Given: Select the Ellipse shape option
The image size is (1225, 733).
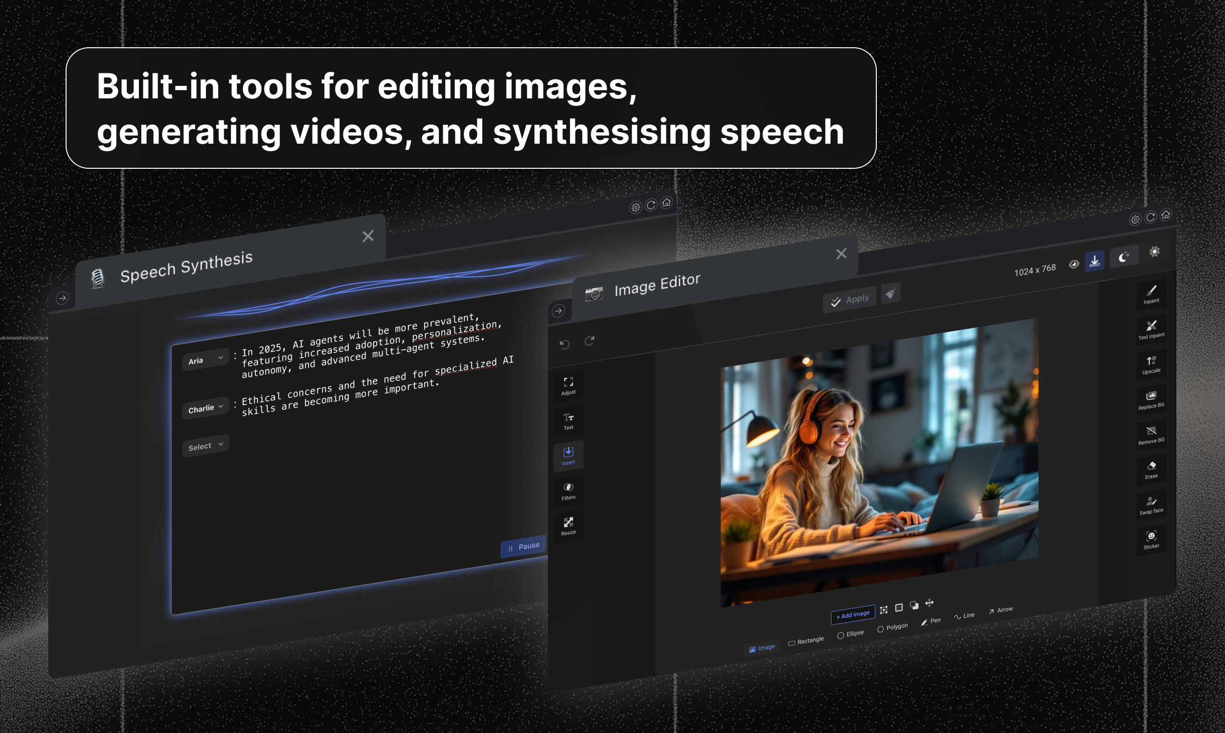Looking at the screenshot, I should coord(851,634).
